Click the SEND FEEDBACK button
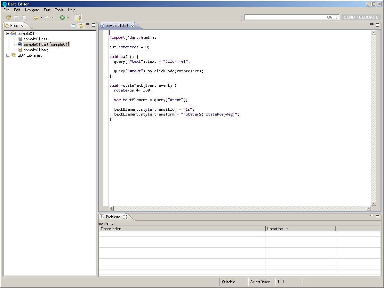 point(361,17)
